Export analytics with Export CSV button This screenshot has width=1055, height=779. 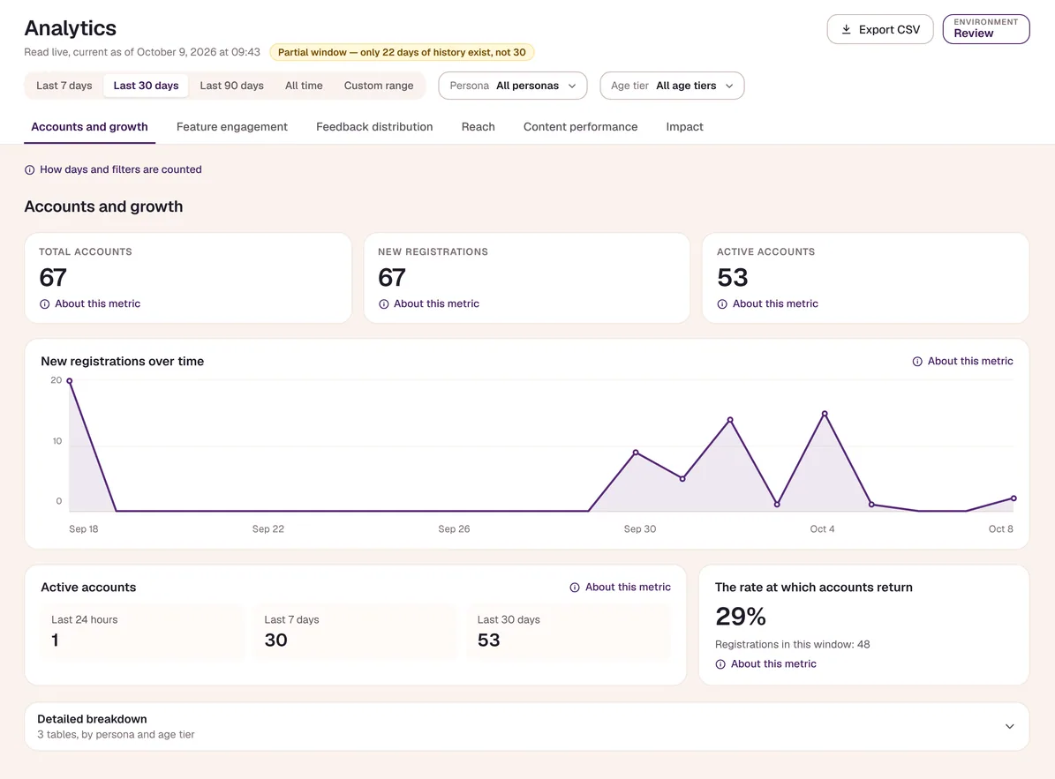pos(880,29)
